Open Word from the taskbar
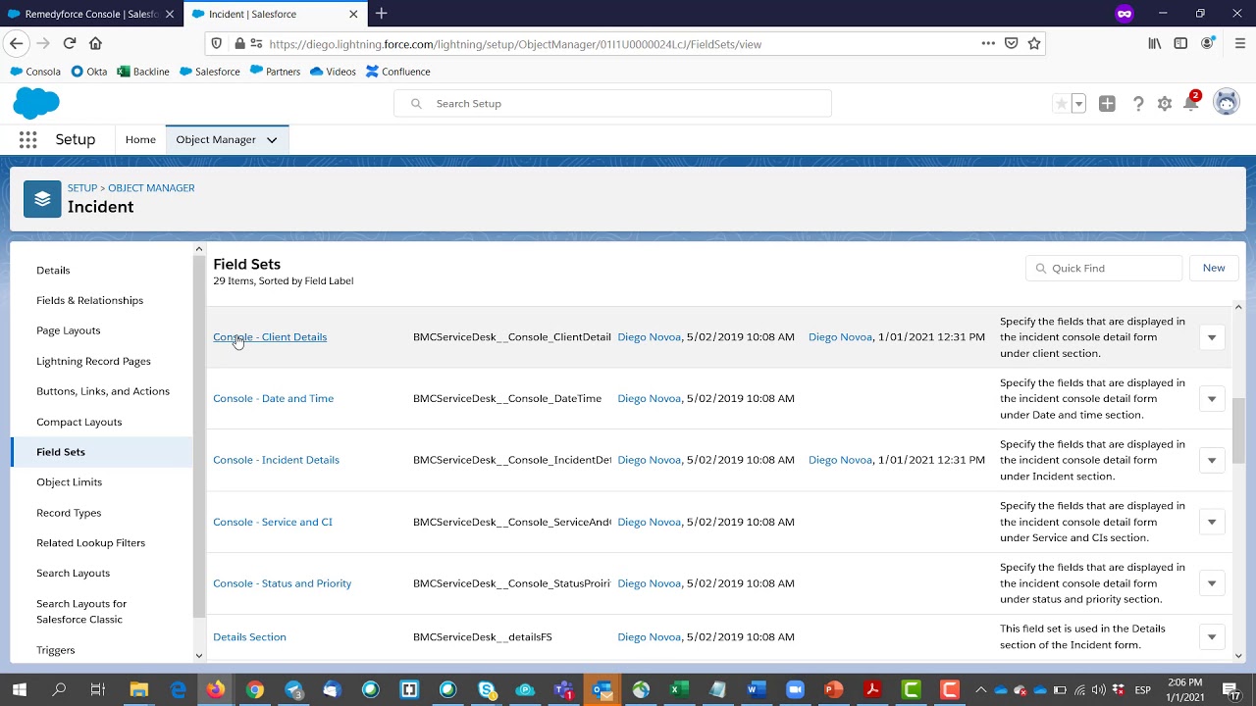 [x=755, y=690]
